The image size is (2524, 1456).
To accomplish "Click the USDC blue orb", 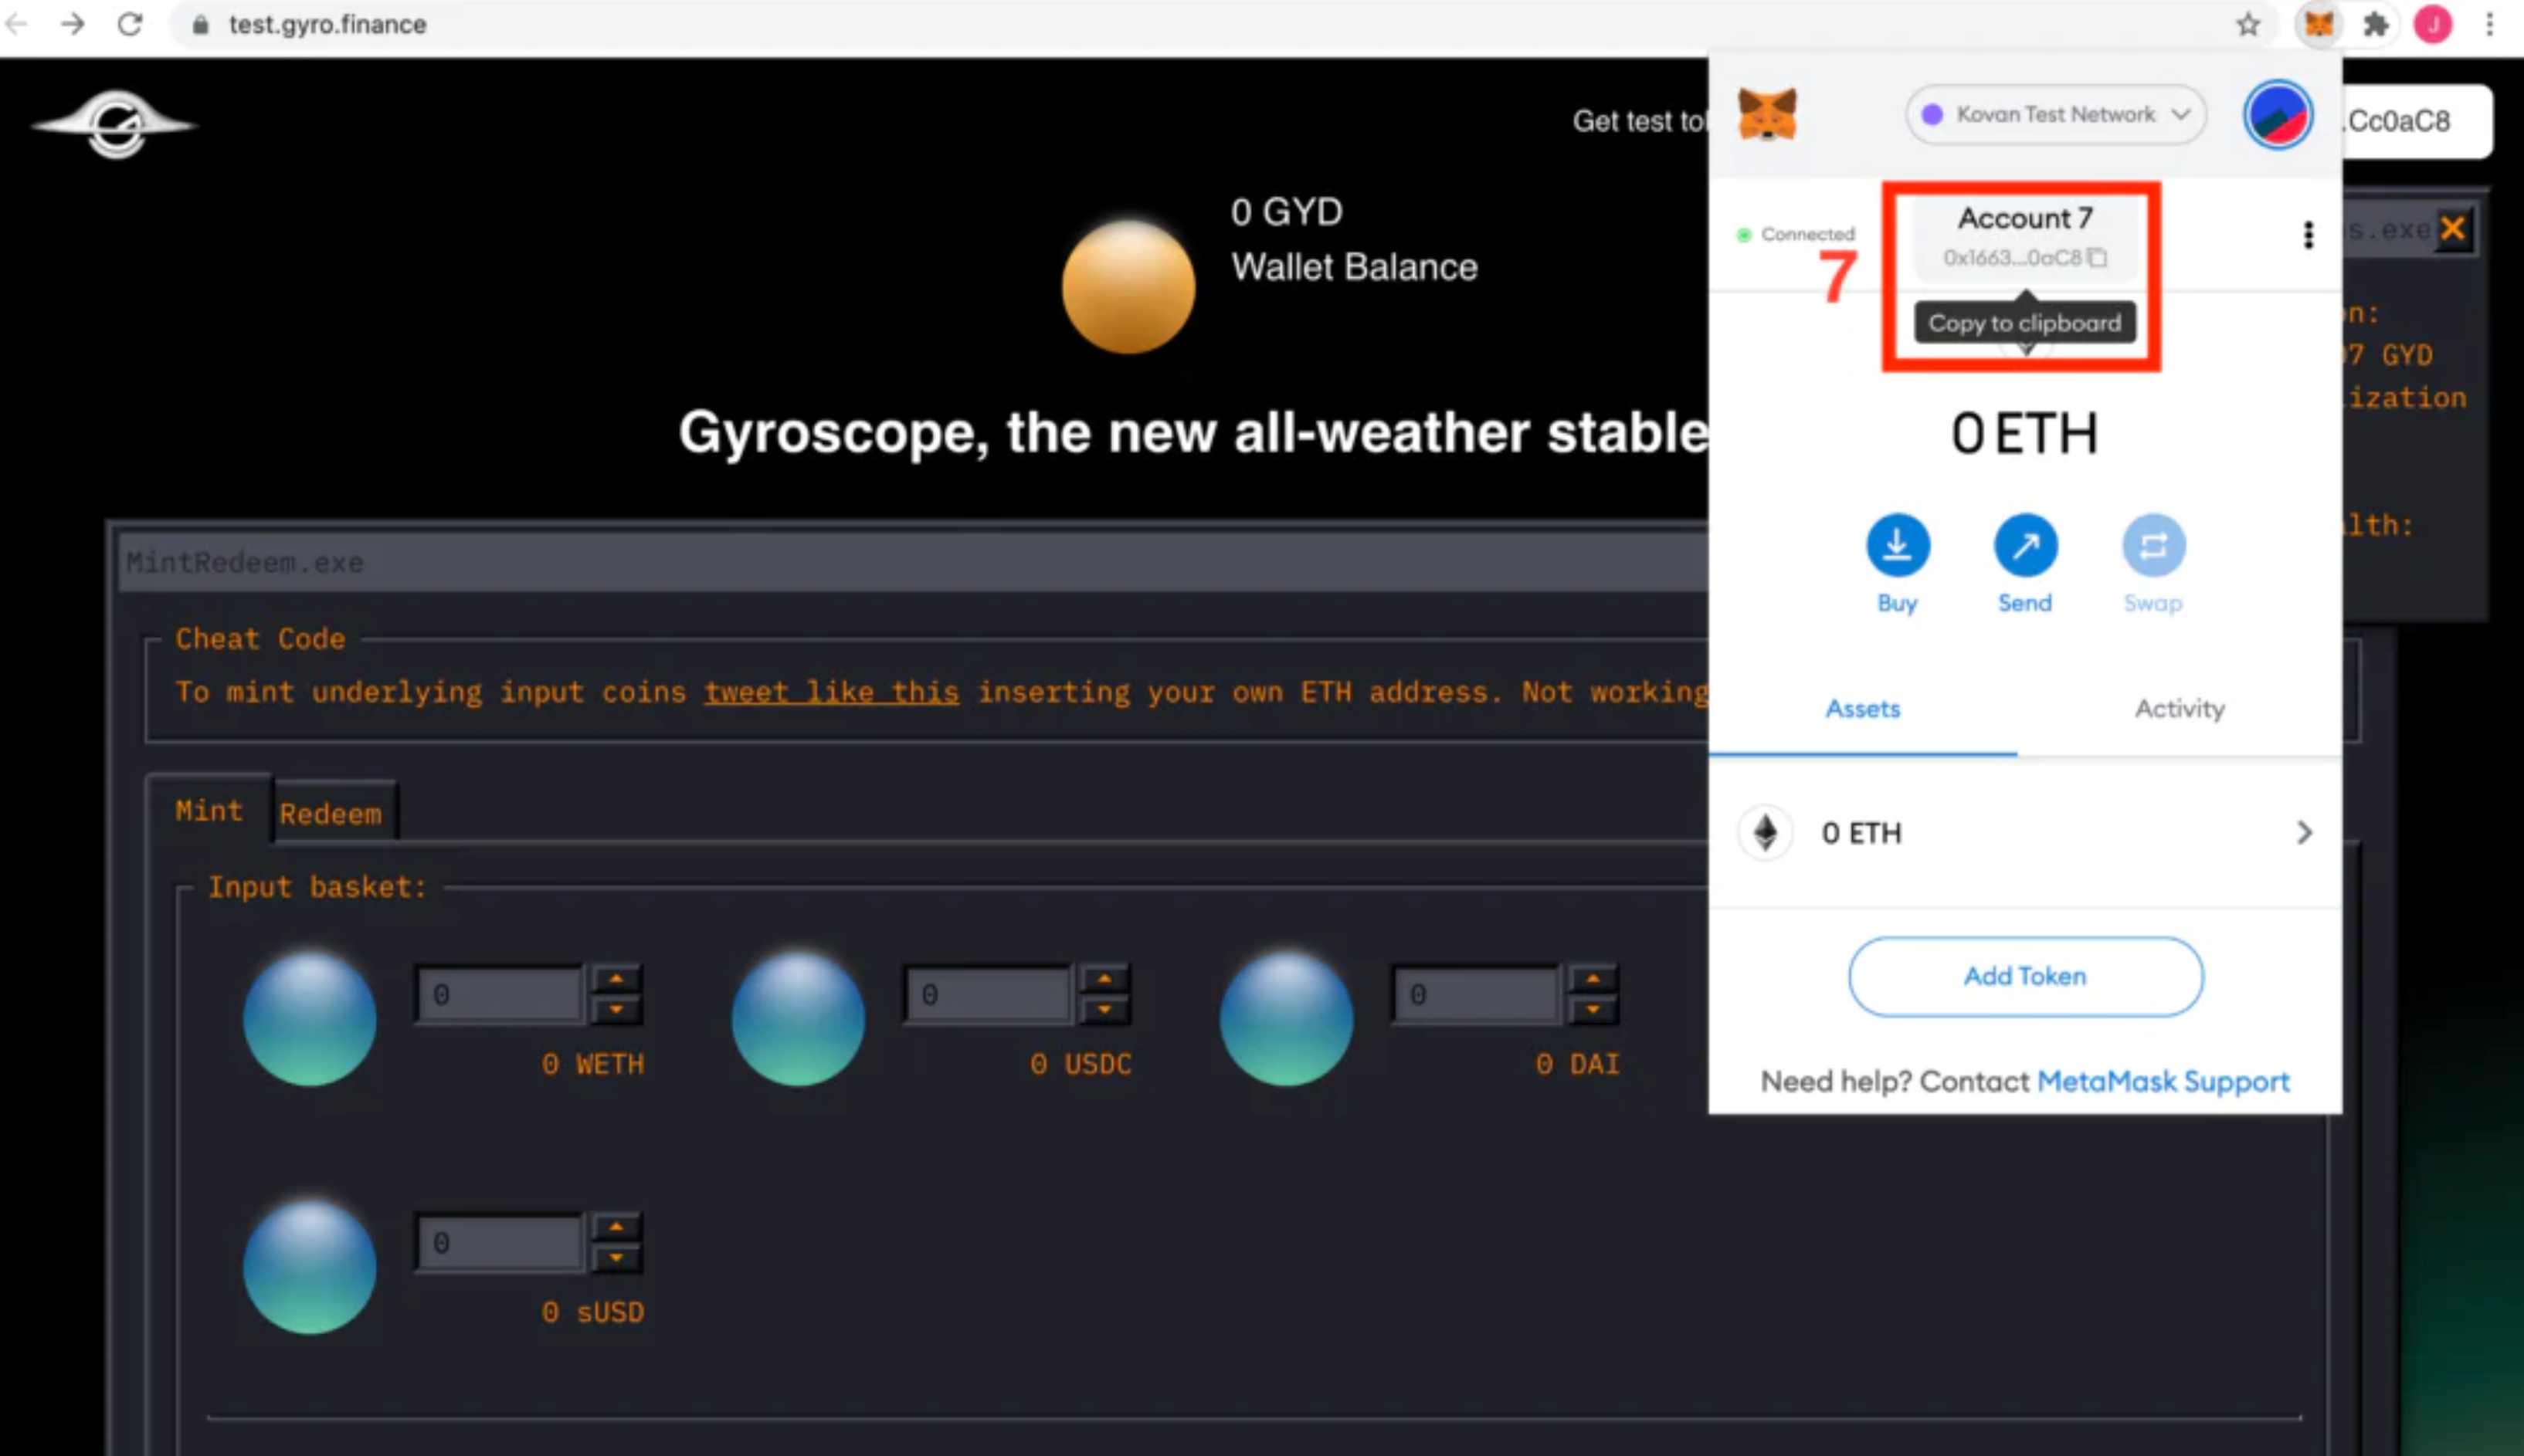I will point(797,1019).
